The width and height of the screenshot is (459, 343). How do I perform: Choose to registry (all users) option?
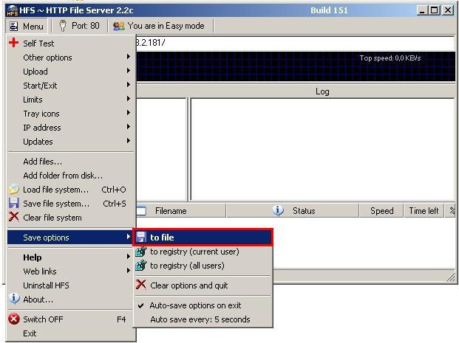click(x=203, y=266)
